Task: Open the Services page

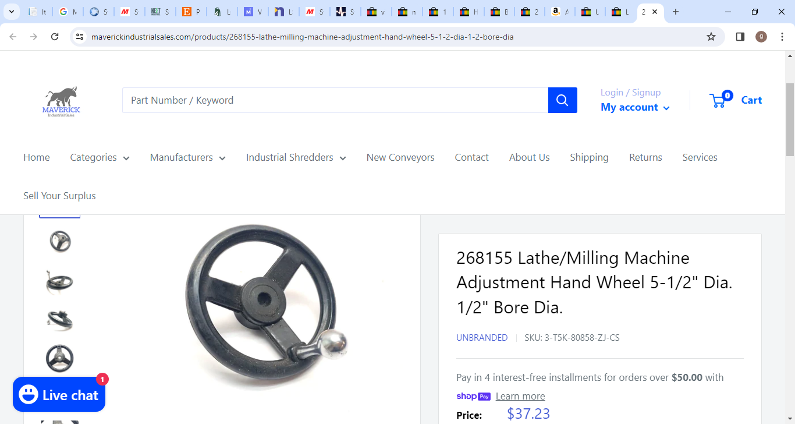Action: tap(700, 157)
